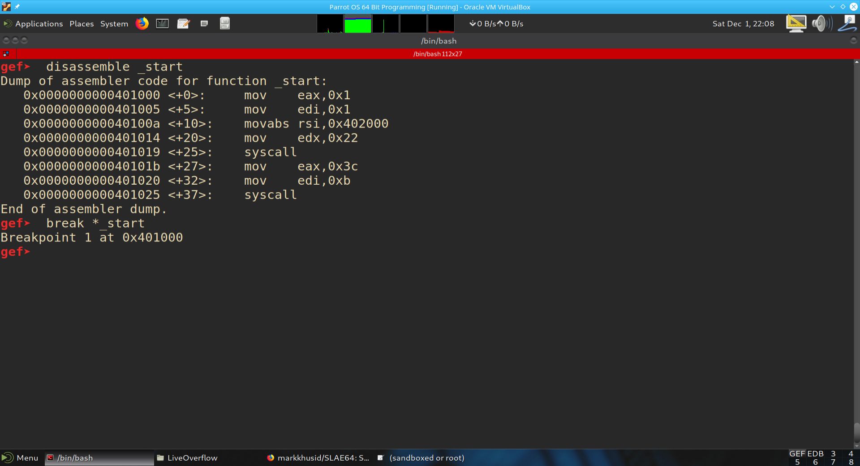Switch to EDB workspace
The image size is (860, 466).
(815, 453)
